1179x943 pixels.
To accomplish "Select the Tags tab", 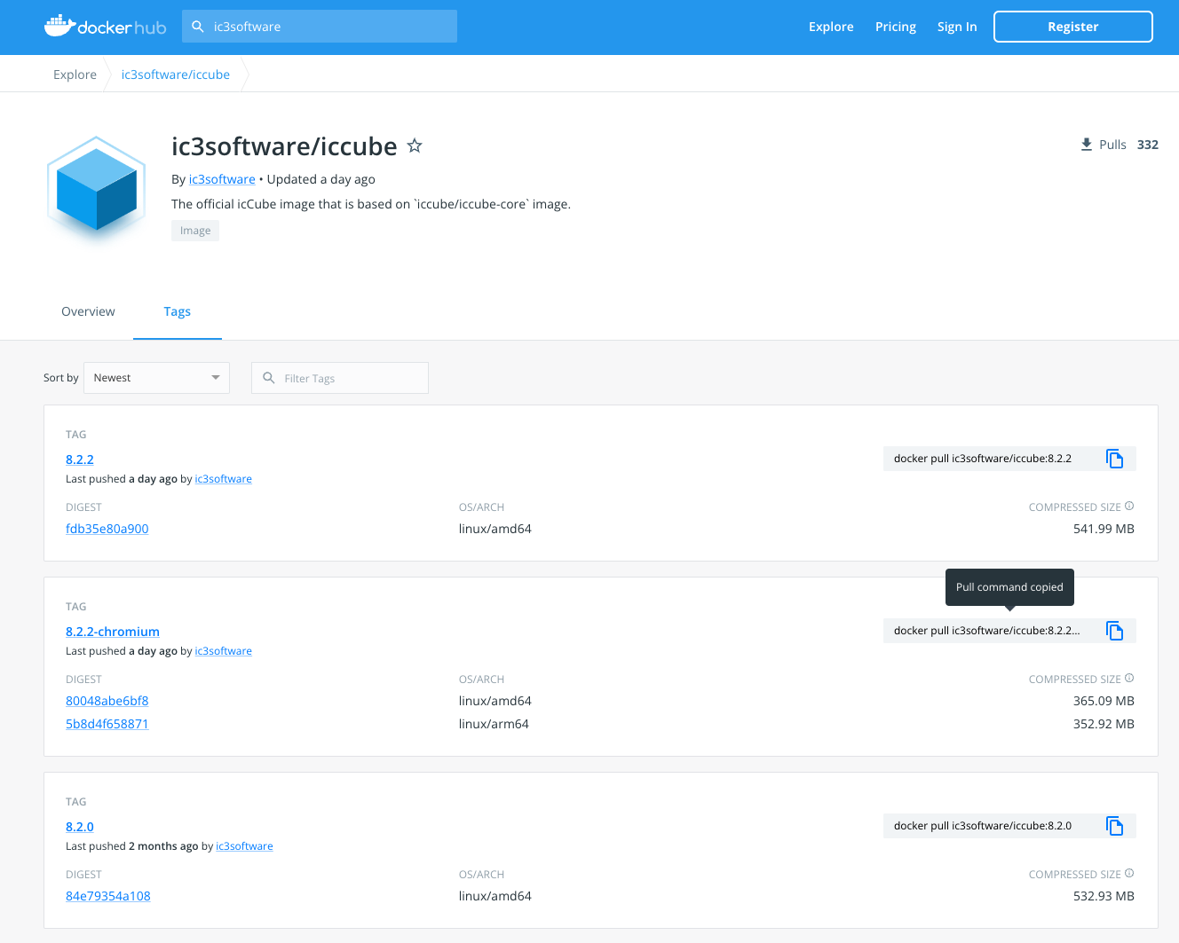I will pyautogui.click(x=178, y=311).
